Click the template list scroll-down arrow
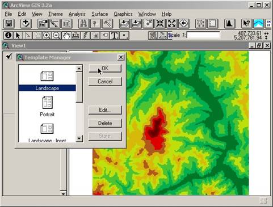Image resolution: width=273 pixels, height=207 pixels. (79, 138)
